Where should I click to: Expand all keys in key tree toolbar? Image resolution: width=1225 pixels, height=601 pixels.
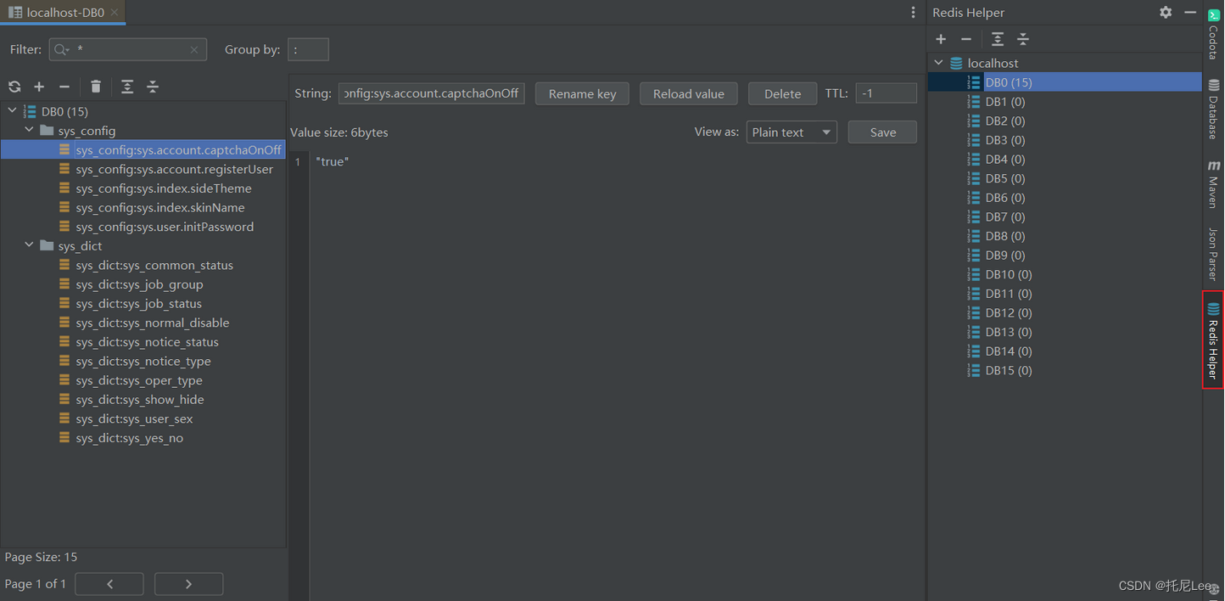coord(127,87)
